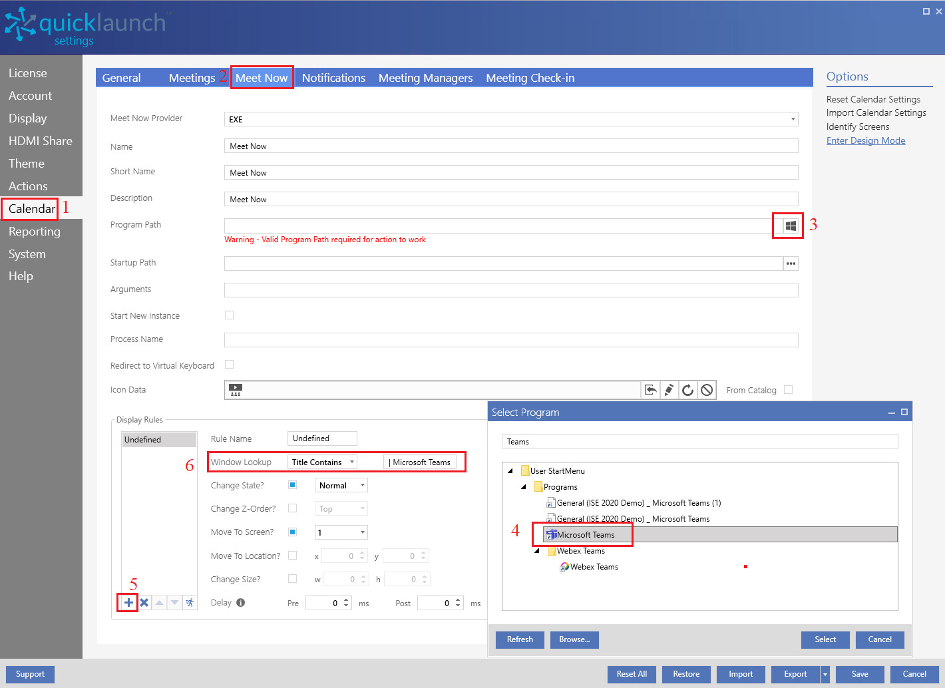The height and width of the screenshot is (688, 945).
Task: Click the Arguments input field
Action: 511,290
